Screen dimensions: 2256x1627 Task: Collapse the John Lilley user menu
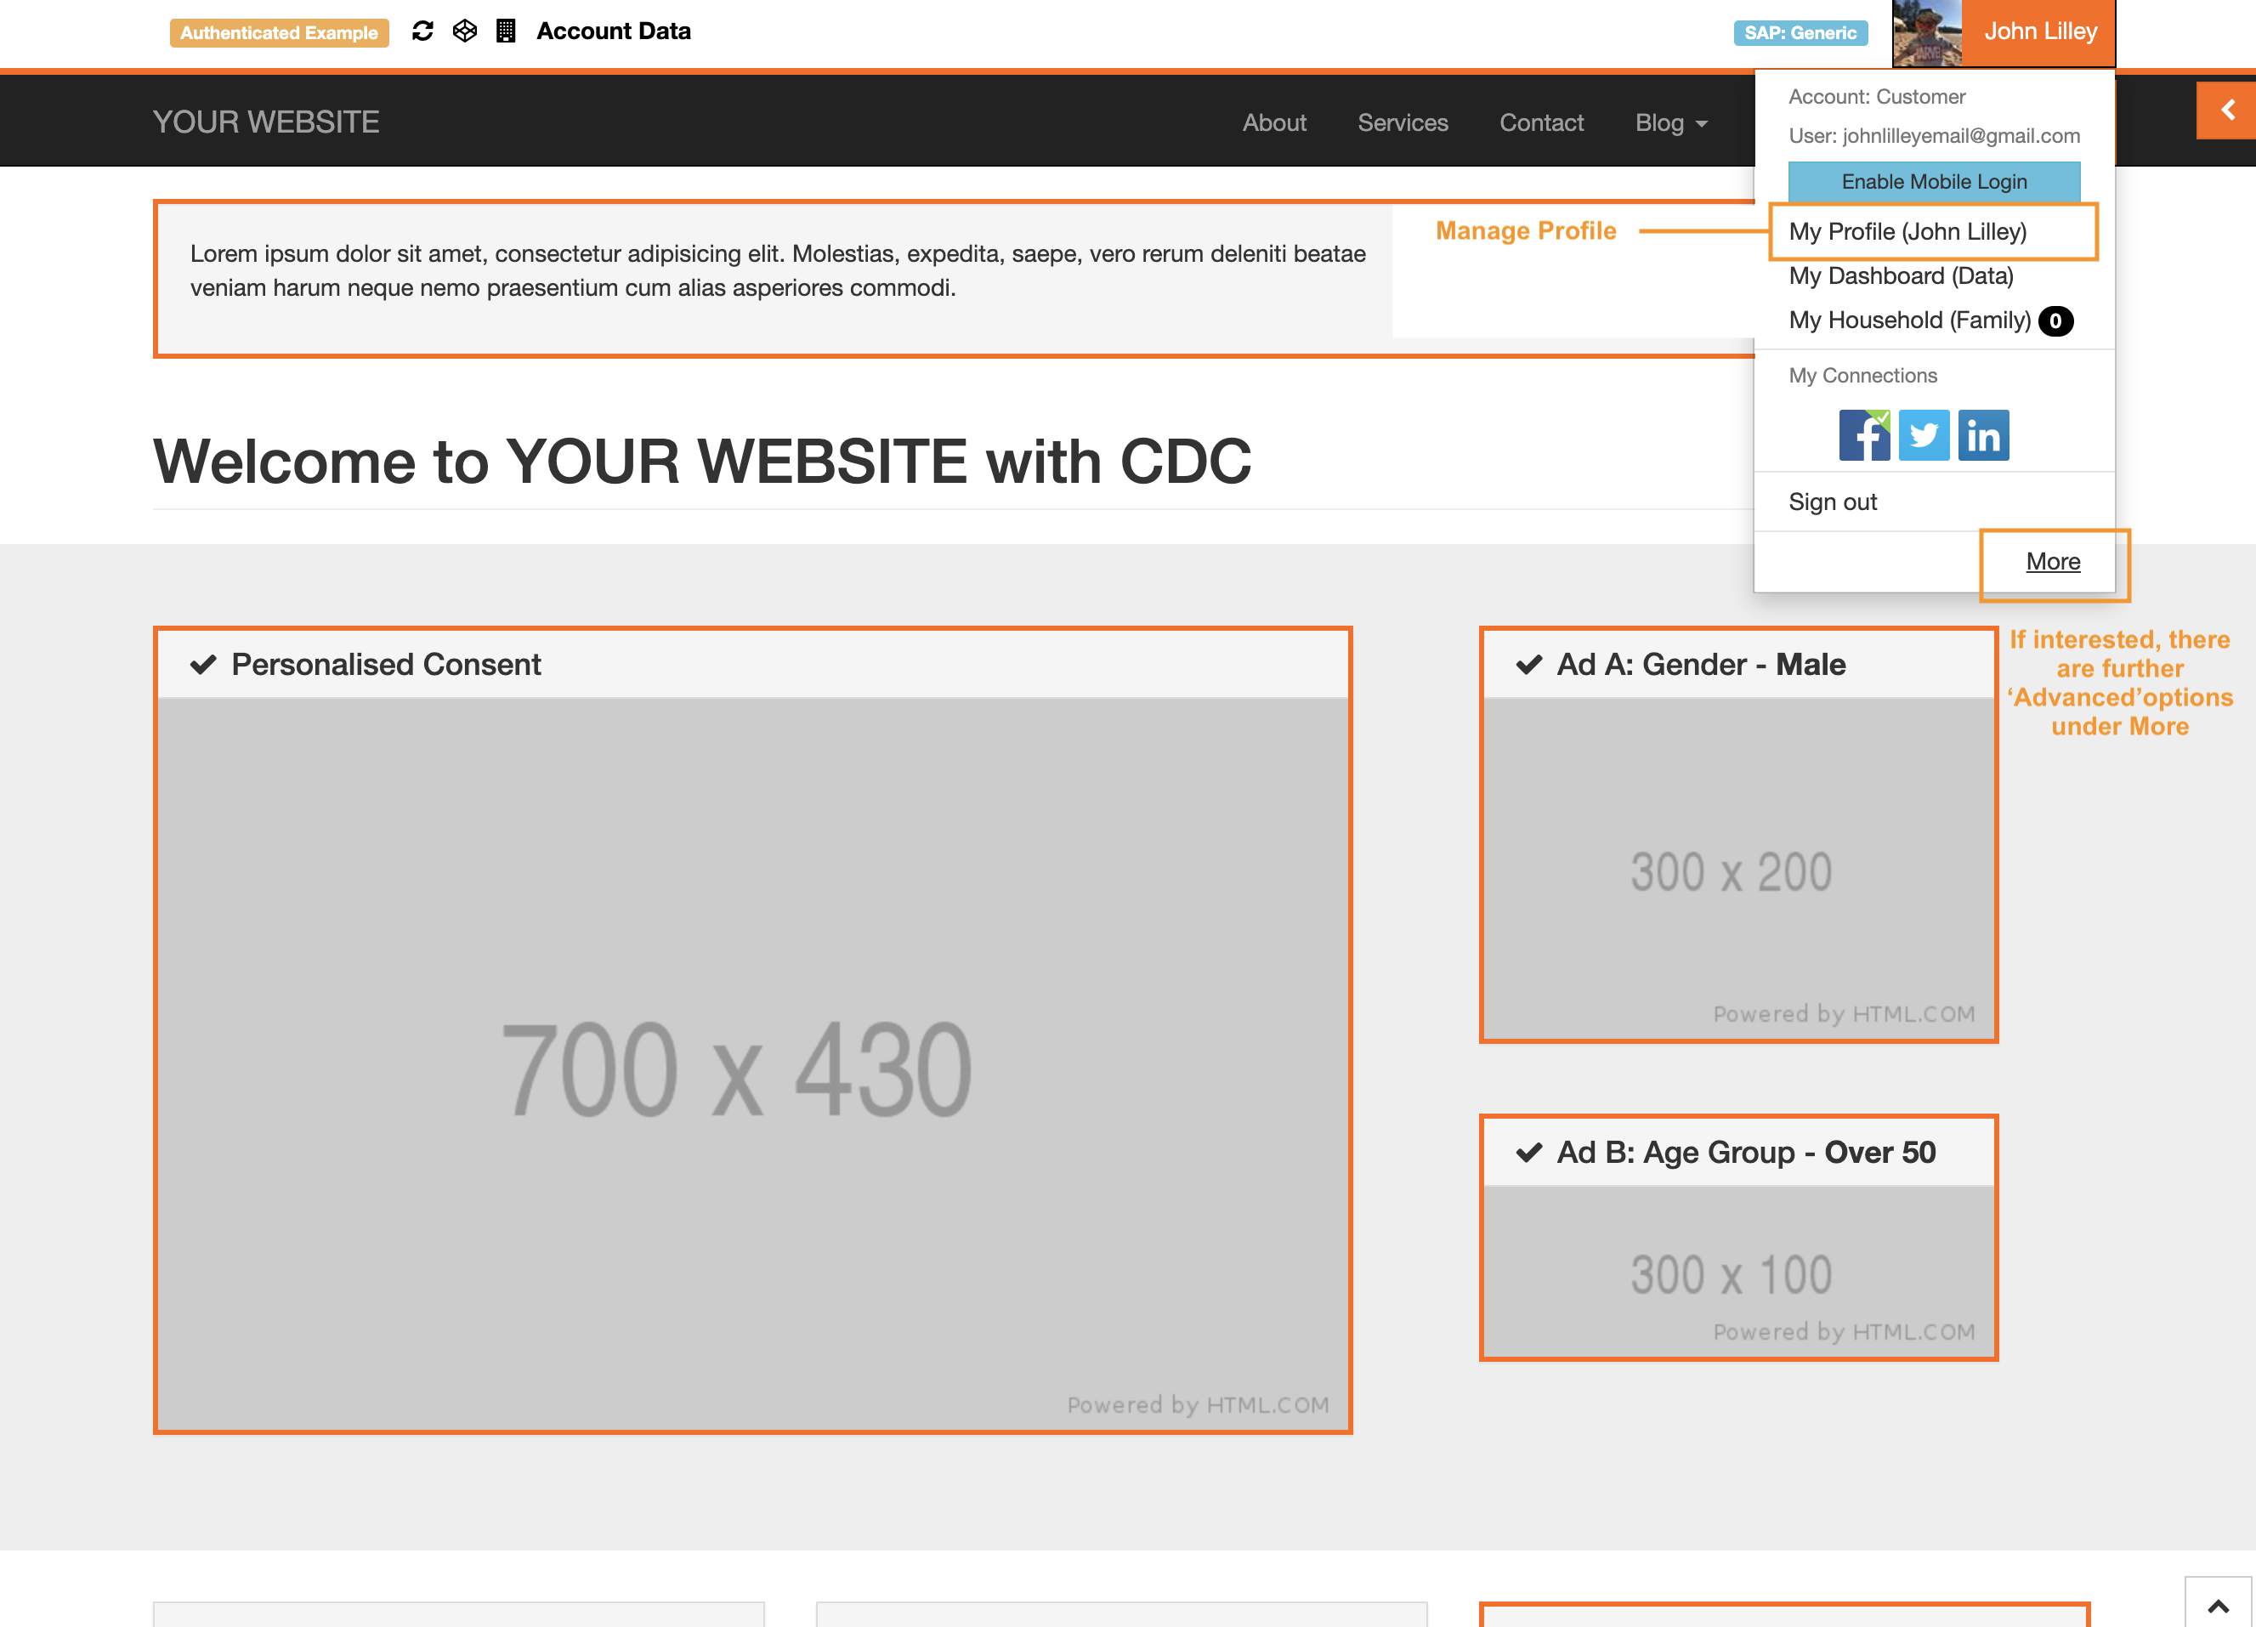2039,31
